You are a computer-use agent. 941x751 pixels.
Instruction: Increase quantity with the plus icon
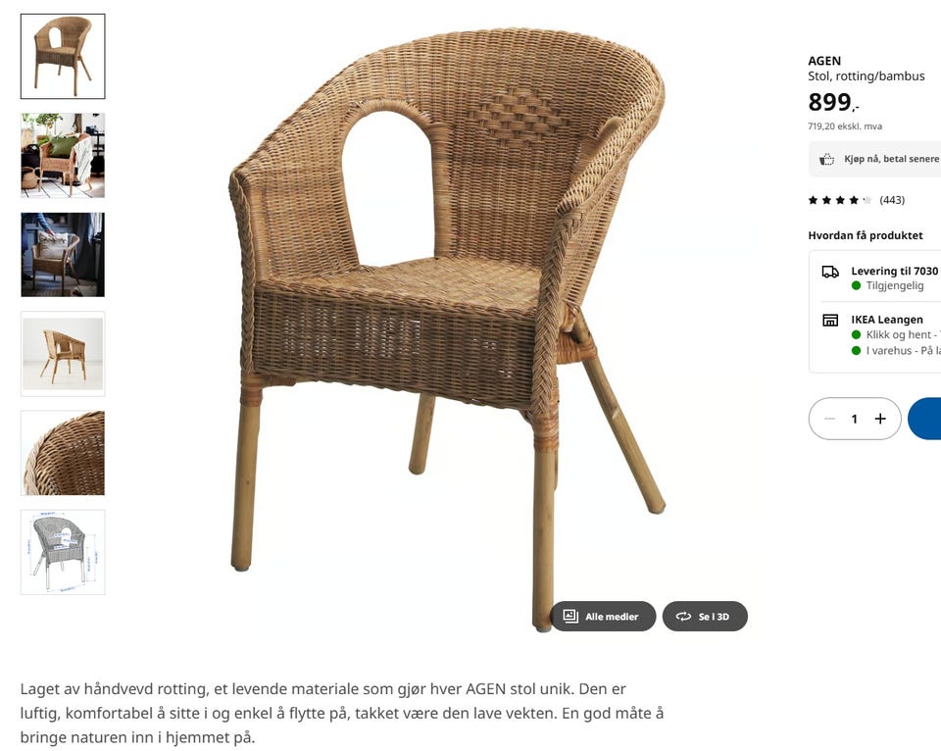(880, 419)
